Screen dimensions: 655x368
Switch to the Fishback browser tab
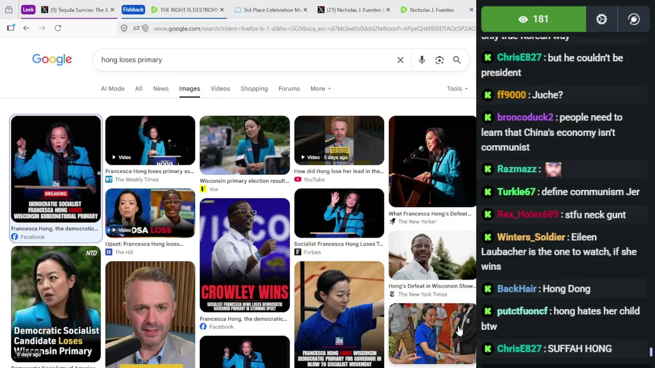click(133, 10)
